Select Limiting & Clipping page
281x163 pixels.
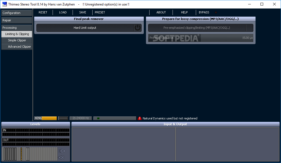click(x=17, y=34)
